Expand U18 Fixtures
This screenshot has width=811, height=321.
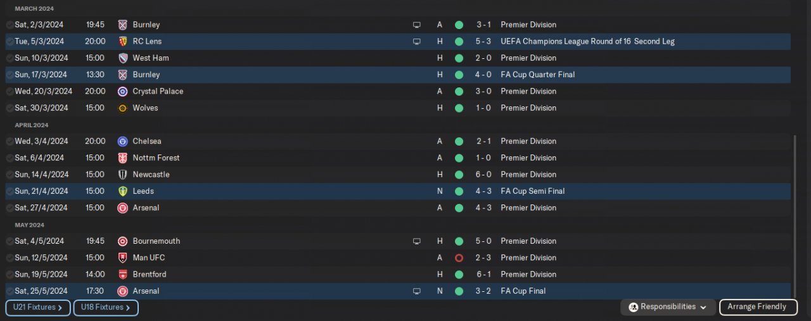point(106,308)
